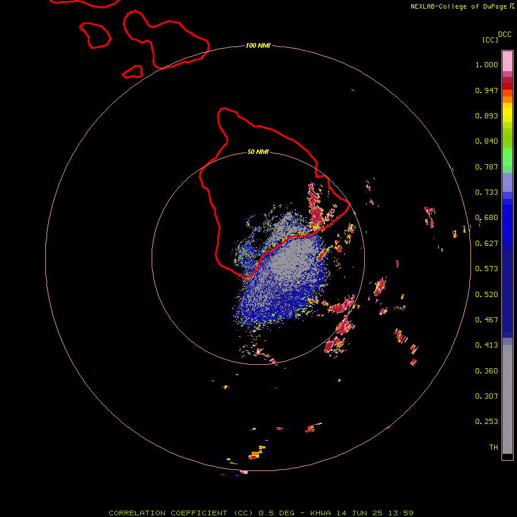
Task: Select the 0.733 scale value
Action: [487, 192]
